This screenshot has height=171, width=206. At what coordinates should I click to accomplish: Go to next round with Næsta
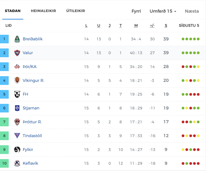pyautogui.click(x=192, y=11)
